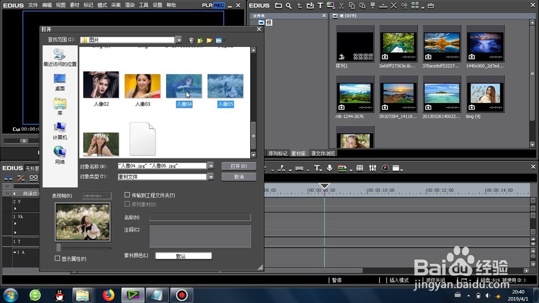Check the transfer to project folder box

point(127,195)
